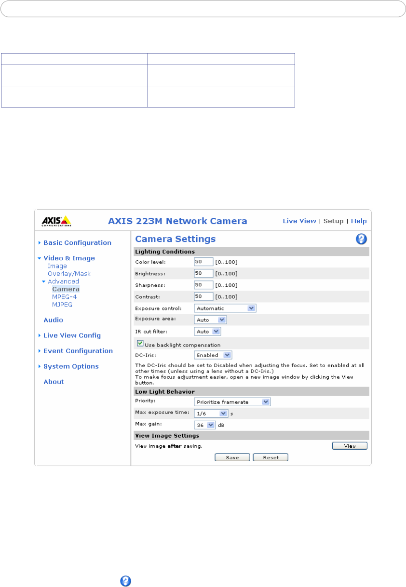
Task: Click the help icon below the screenshot
Action: coord(125,581)
